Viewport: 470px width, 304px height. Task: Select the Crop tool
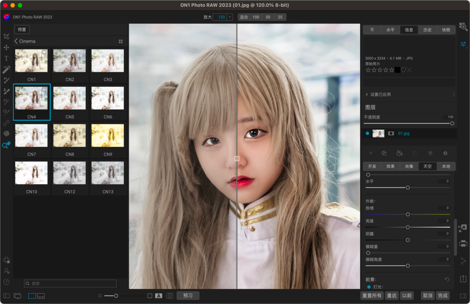(x=6, y=37)
